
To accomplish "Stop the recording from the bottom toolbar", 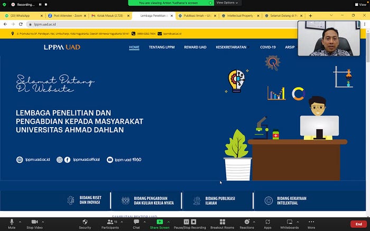I will [193, 222].
